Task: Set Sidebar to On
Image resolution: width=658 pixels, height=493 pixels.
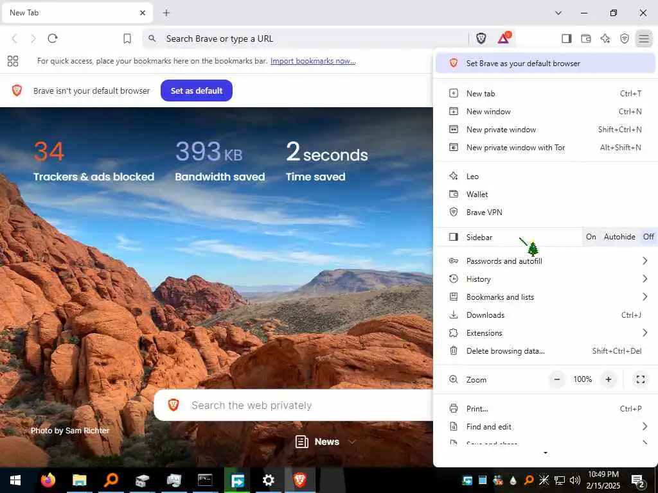Action: click(x=591, y=237)
